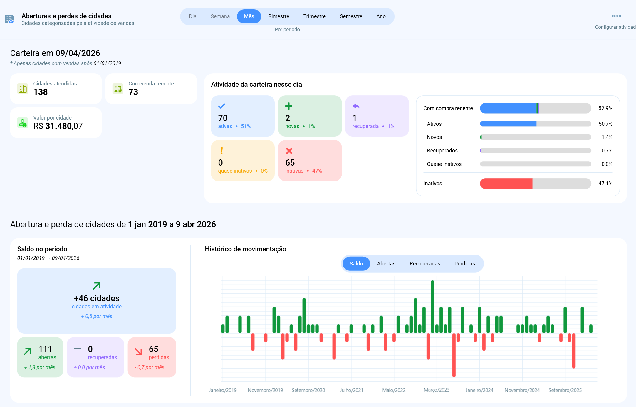Click the exclamation icon on quase inativas card

[221, 151]
